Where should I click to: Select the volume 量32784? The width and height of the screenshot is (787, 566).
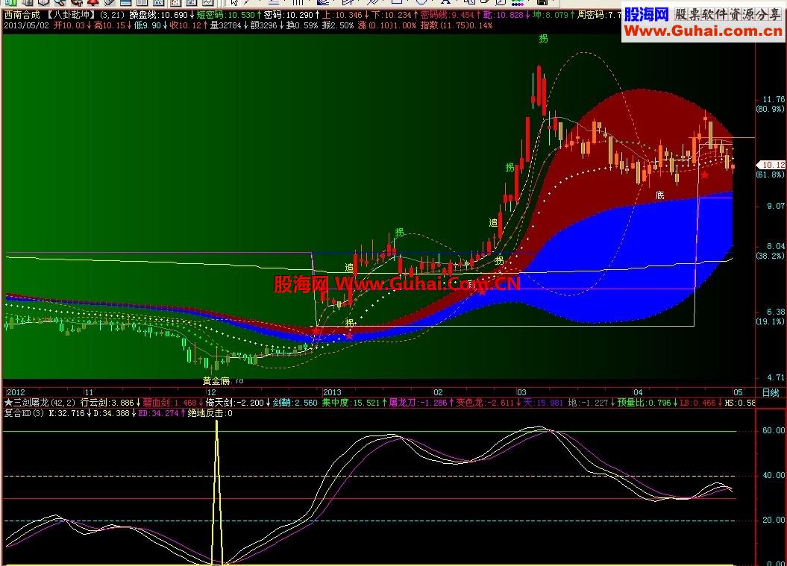(226, 25)
